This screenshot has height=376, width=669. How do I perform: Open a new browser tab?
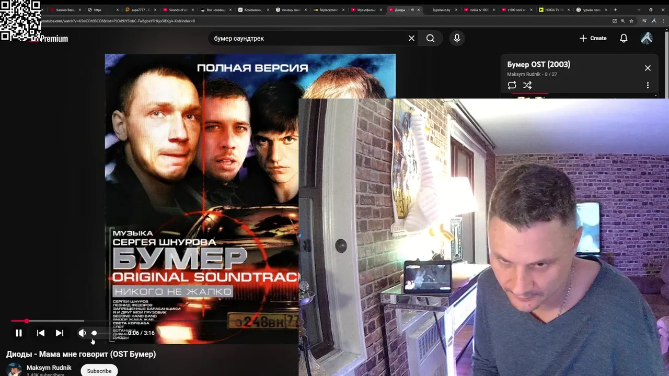[x=615, y=10]
